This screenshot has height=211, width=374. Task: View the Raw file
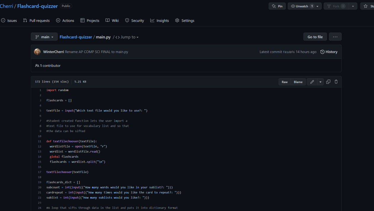285,82
